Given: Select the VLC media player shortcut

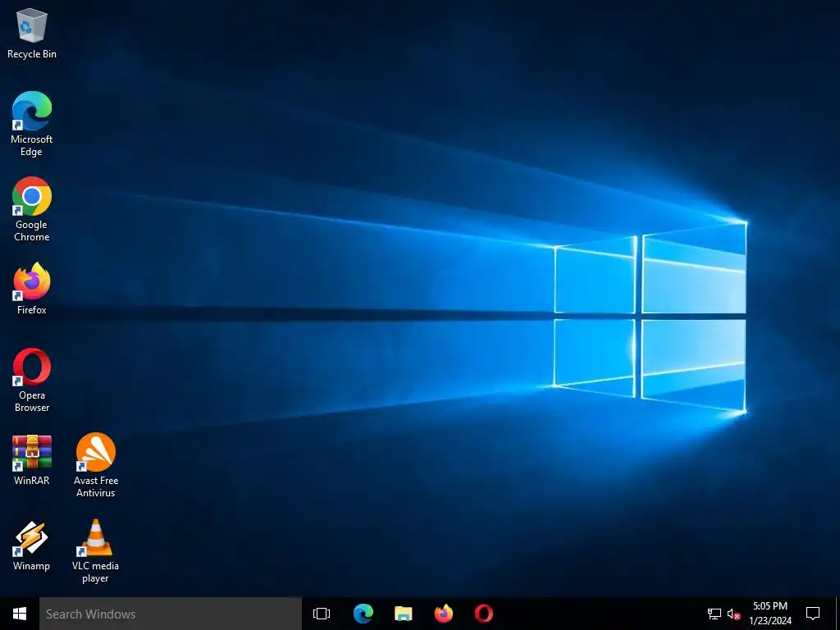Looking at the screenshot, I should pos(96,550).
